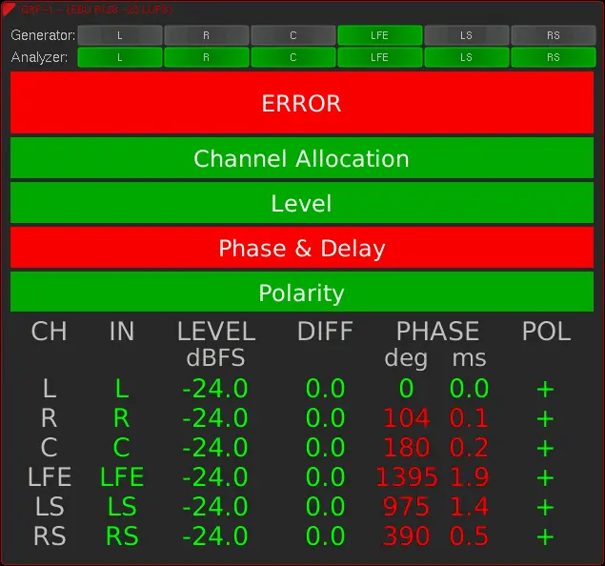Click the green Polarity status bar
This screenshot has height=566, width=605.
tap(302, 292)
